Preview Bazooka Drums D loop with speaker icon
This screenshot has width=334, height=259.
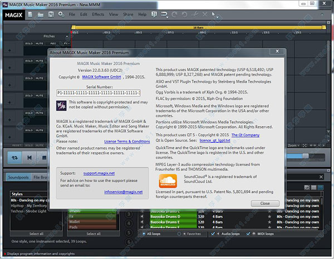(x=142, y=216)
